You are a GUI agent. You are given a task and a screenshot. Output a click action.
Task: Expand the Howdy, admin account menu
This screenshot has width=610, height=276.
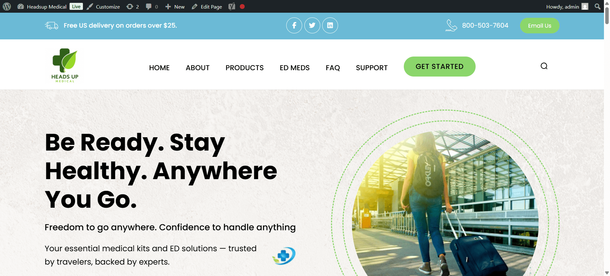point(567,7)
